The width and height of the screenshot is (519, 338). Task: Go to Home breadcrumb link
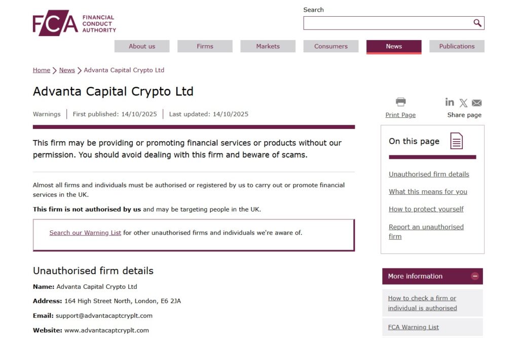point(42,70)
